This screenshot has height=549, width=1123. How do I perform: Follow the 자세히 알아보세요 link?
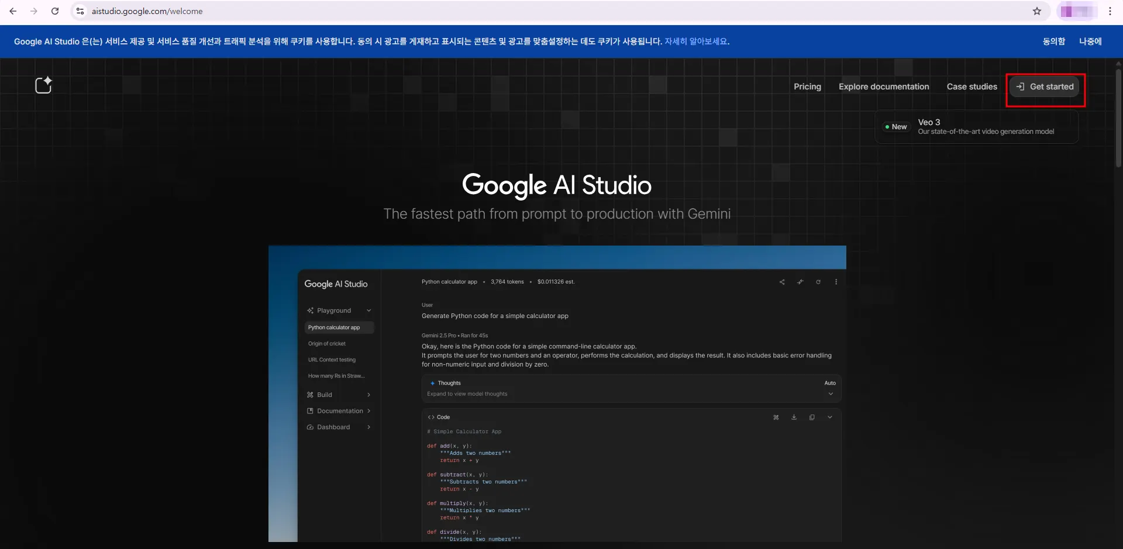(x=696, y=42)
